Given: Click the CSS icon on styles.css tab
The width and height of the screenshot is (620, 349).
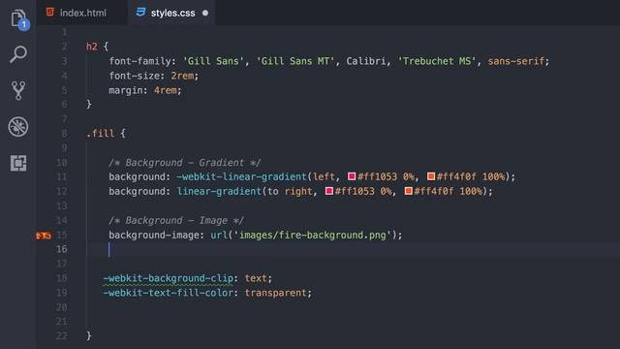Looking at the screenshot, I should (x=140, y=13).
